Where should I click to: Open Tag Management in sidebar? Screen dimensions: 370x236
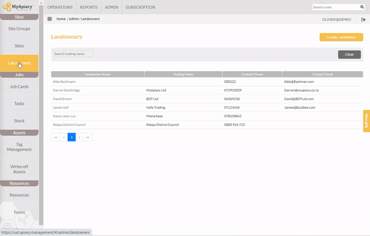[x=19, y=147]
